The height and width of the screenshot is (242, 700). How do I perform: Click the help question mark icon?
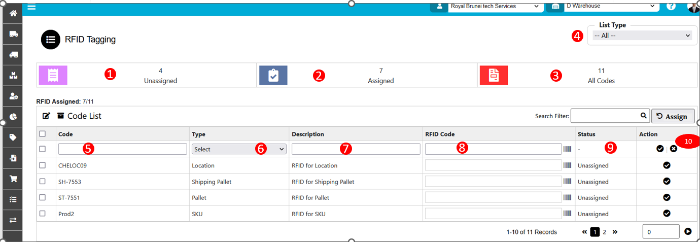pyautogui.click(x=671, y=6)
